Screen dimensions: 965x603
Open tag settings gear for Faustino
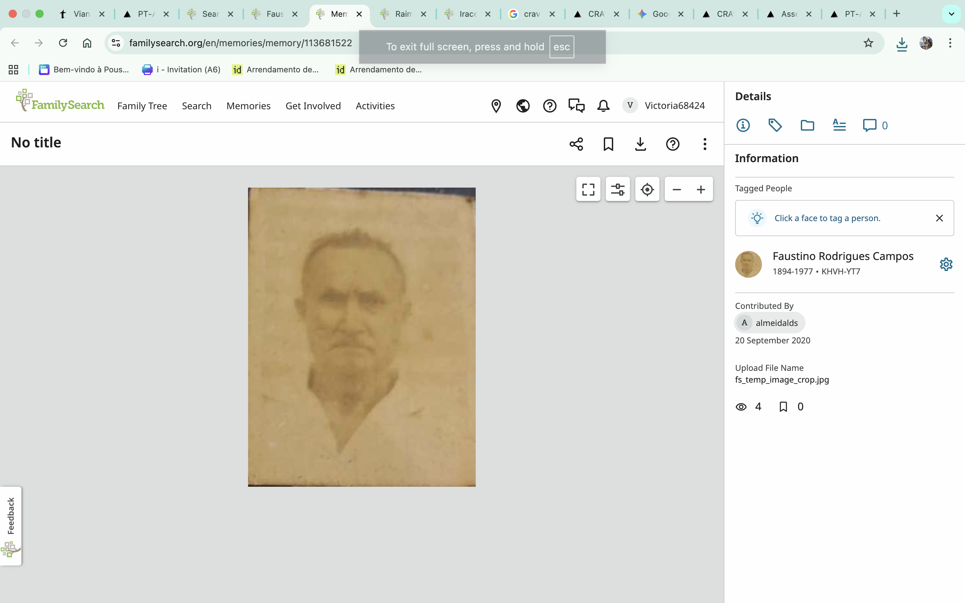[946, 264]
